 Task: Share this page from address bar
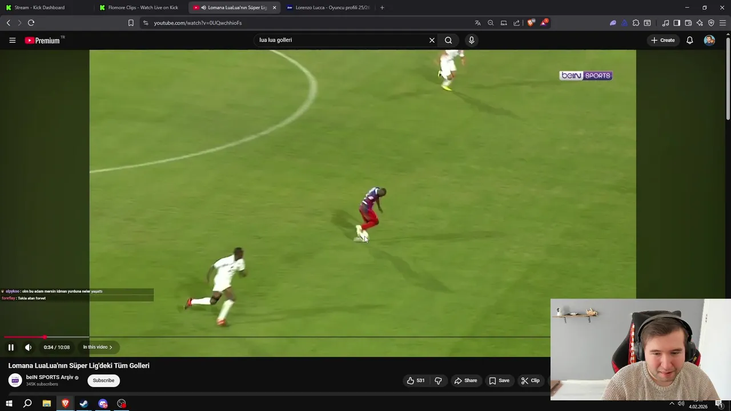click(517, 23)
